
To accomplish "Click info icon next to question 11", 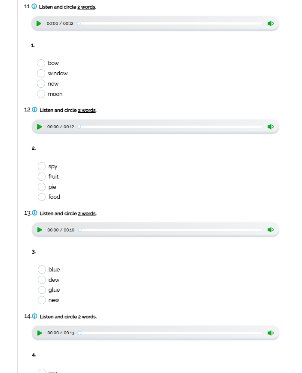I will 34,6.
